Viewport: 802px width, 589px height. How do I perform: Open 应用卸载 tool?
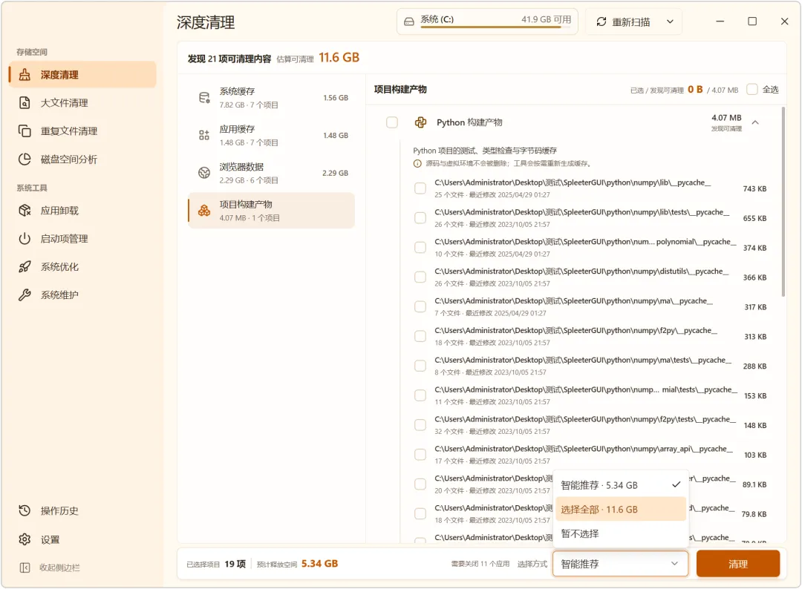pos(82,211)
